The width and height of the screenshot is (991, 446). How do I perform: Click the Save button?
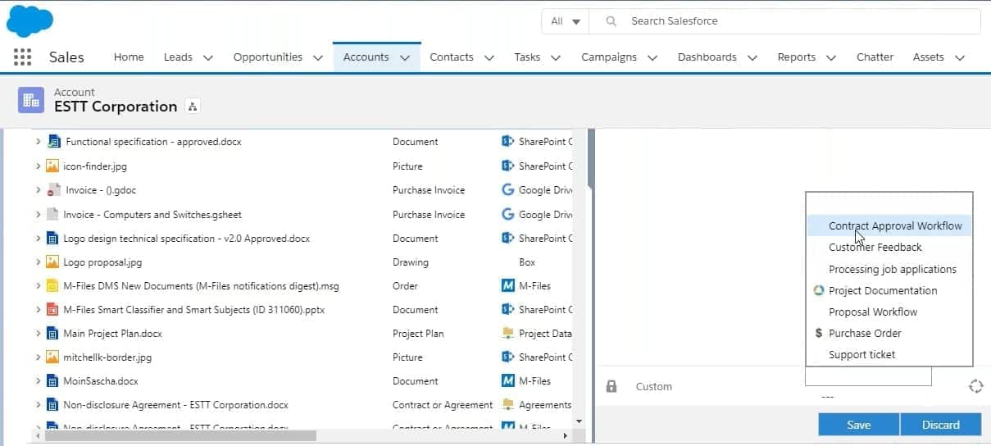coord(858,425)
